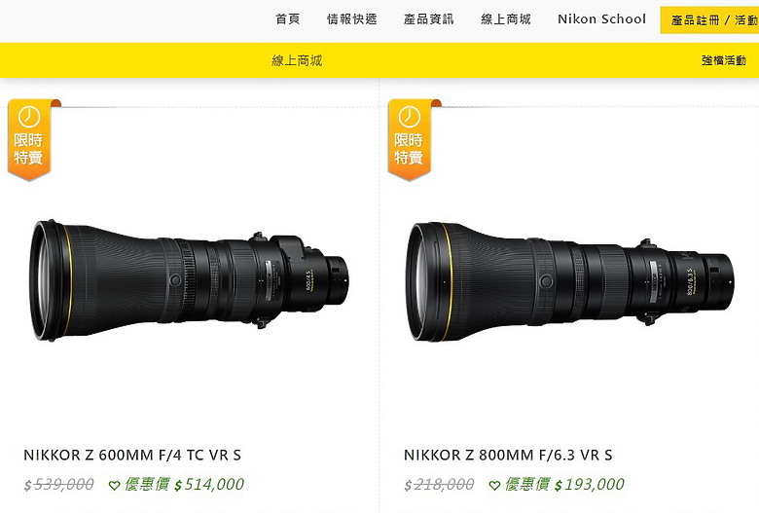
Task: Open the 首頁 home menu item
Action: pyautogui.click(x=288, y=19)
